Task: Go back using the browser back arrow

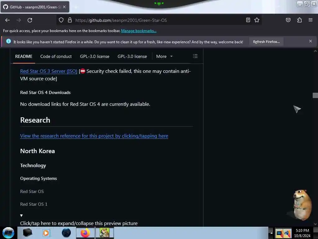Action: click(x=7, y=20)
